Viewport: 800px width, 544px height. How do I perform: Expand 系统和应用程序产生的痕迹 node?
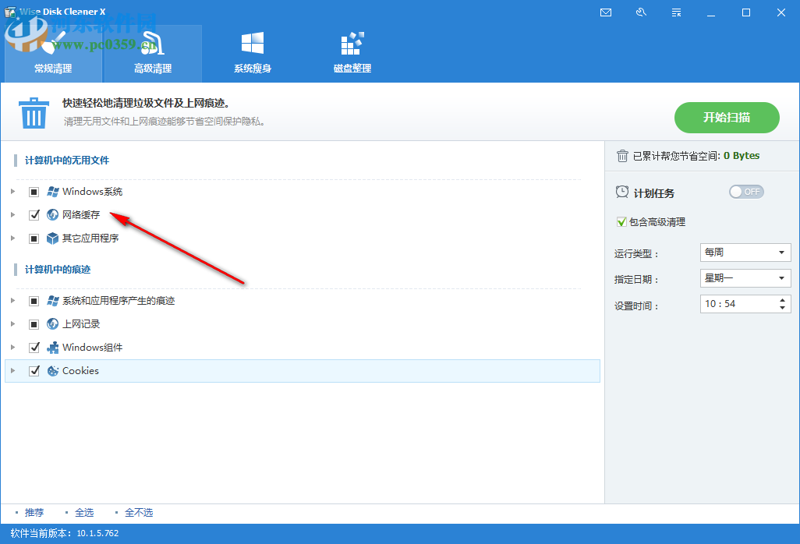tap(12, 301)
